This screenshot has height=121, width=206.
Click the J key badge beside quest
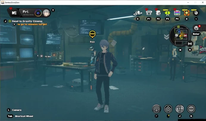[5, 21]
